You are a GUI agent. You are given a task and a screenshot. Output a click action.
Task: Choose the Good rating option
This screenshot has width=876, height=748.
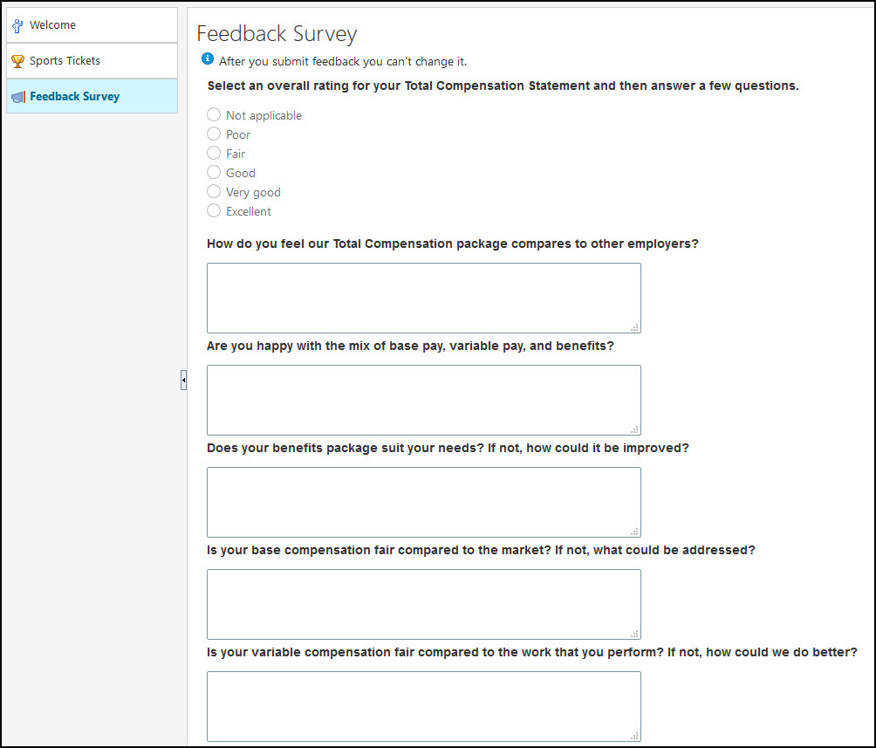(x=214, y=172)
